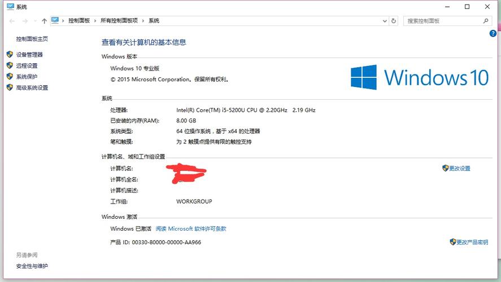501x282 pixels.
Task: Click the shield icon beside 系统保护
Action: [x=10, y=77]
